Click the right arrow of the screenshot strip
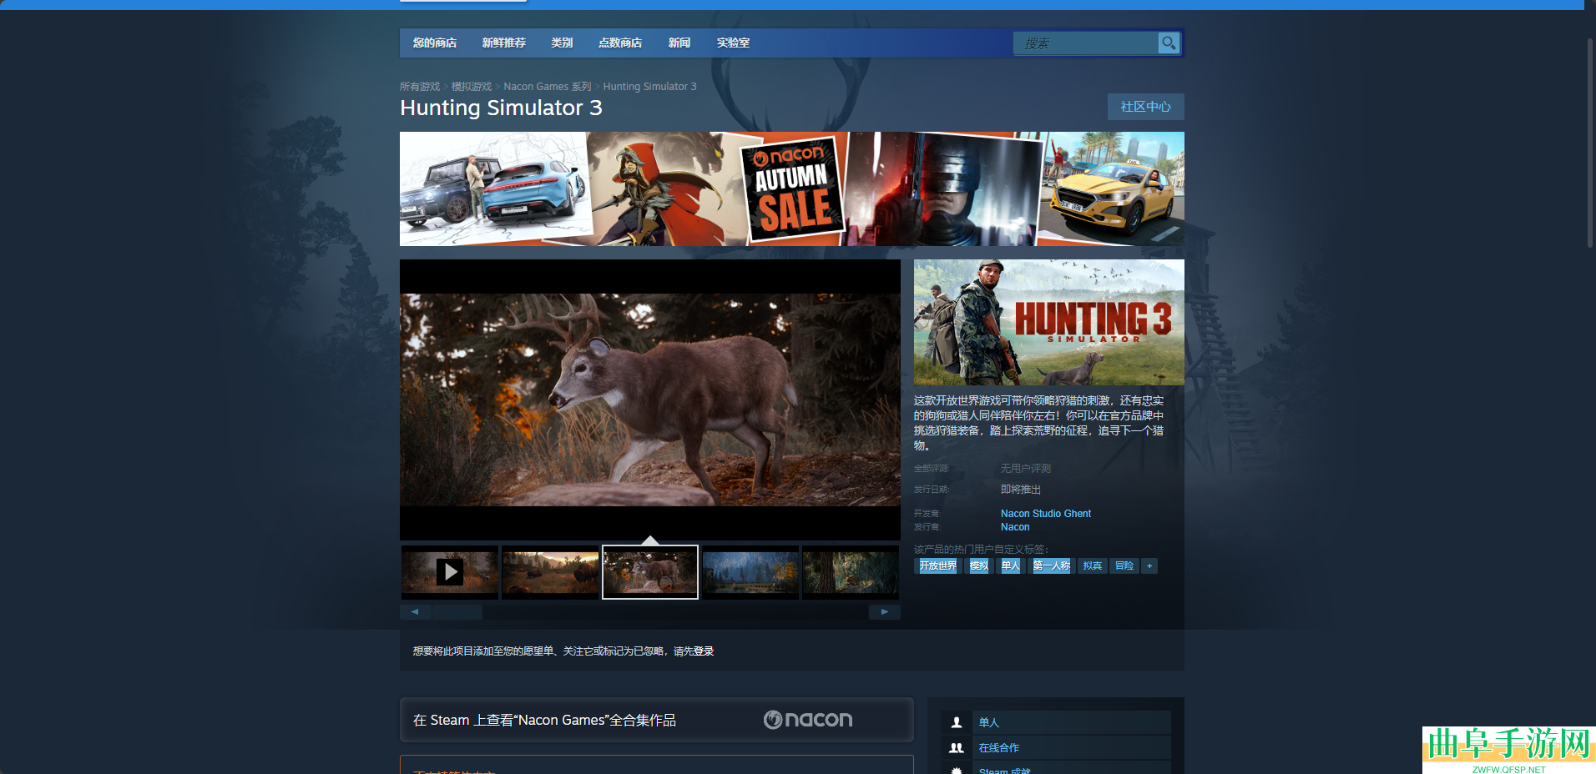1596x774 pixels. click(885, 612)
